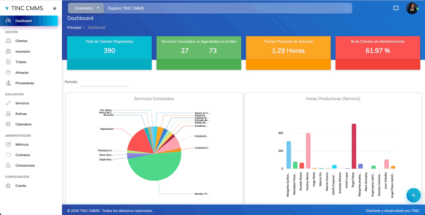This screenshot has width=425, height=215.
Task: Toggle the sidebar pin radio button
Action: 54,9
